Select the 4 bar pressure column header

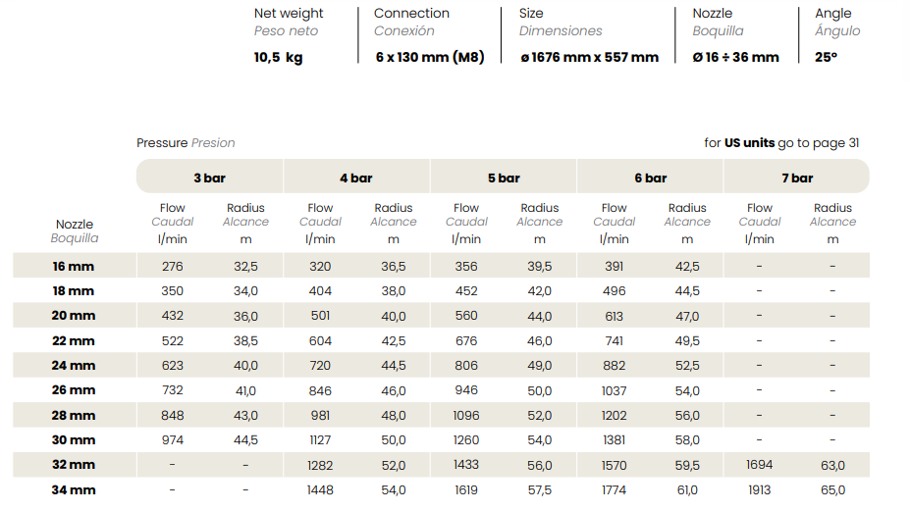356,178
